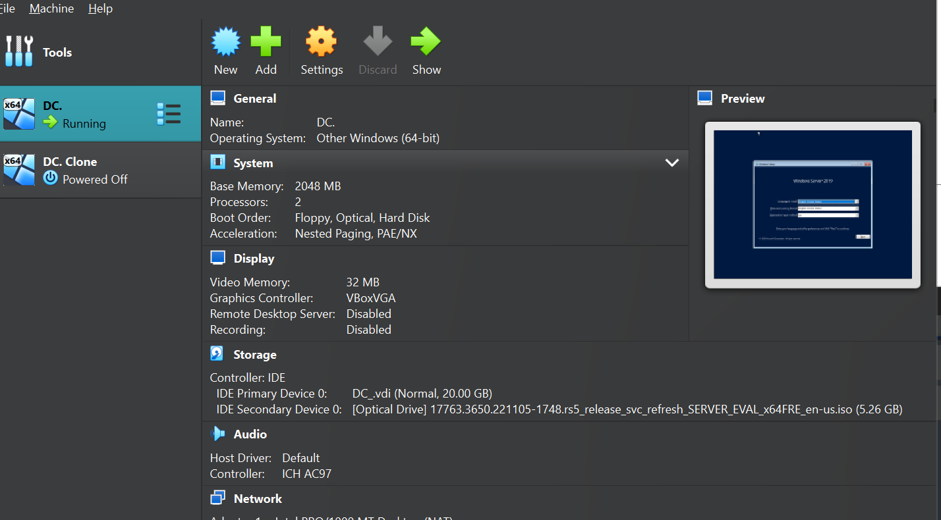Click the x64 icon of the DC. machine
Screen dimensions: 941x520
[x=18, y=114]
